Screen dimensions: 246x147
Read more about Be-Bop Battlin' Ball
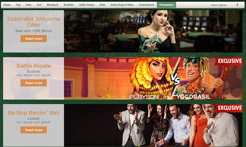pyautogui.click(x=33, y=130)
